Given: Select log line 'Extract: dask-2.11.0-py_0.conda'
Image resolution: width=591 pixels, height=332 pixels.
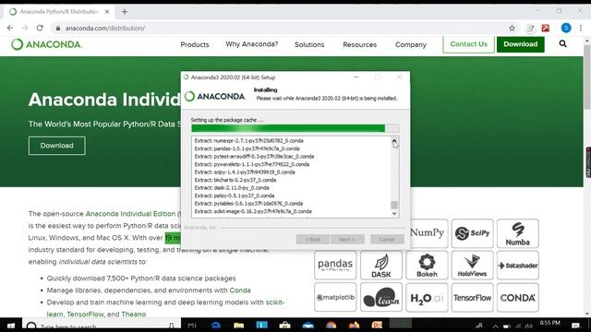Looking at the screenshot, I should click(x=232, y=188).
